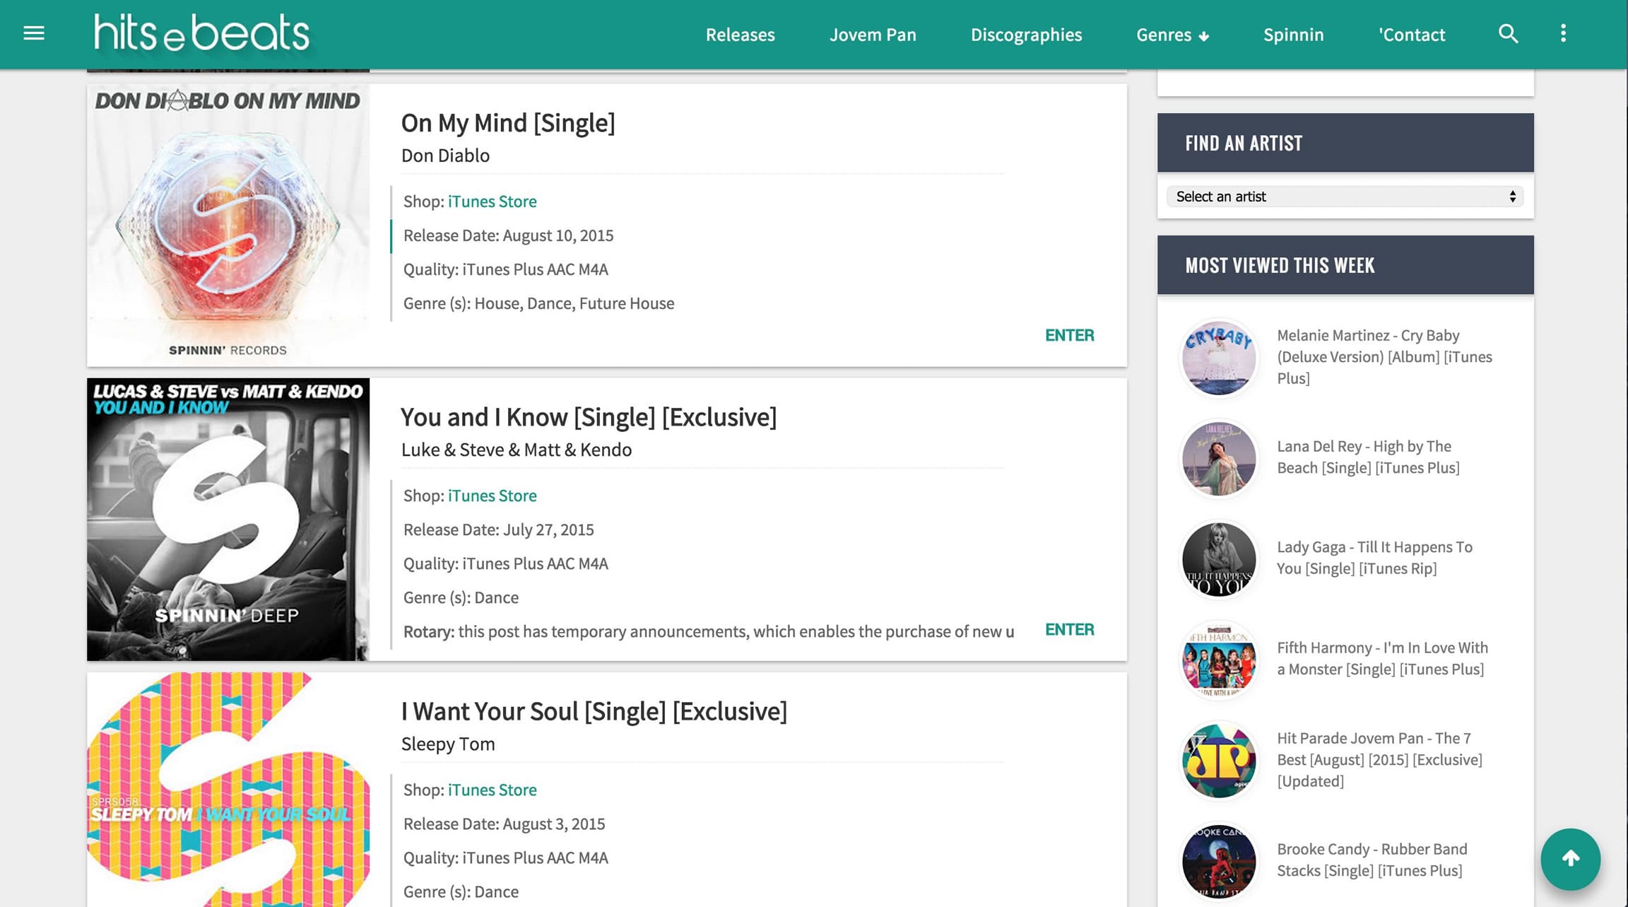Select the Releases tab in navbar
The image size is (1628, 907).
pyautogui.click(x=741, y=35)
